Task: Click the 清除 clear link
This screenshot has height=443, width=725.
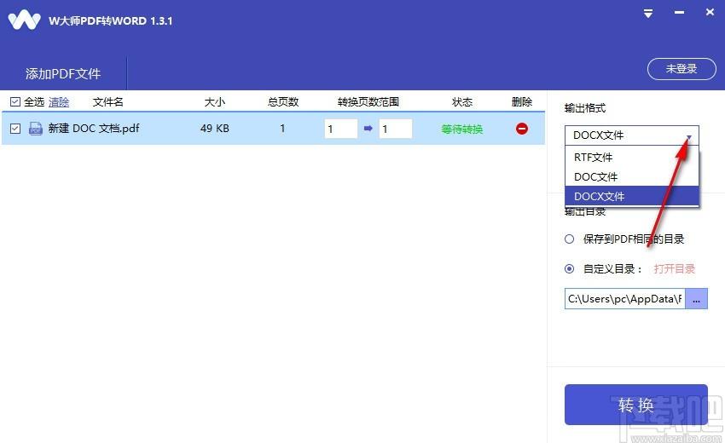Action: 59,102
